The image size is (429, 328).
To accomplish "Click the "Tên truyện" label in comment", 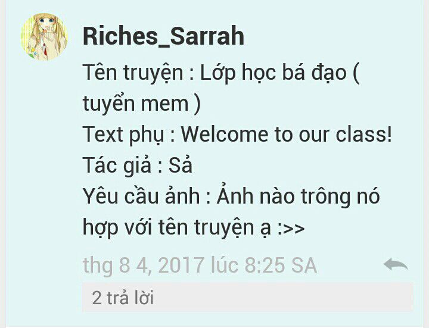I will coord(133,73).
